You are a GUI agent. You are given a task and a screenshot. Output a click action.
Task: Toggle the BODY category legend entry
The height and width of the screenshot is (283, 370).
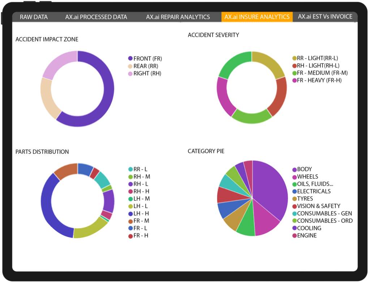(302, 169)
